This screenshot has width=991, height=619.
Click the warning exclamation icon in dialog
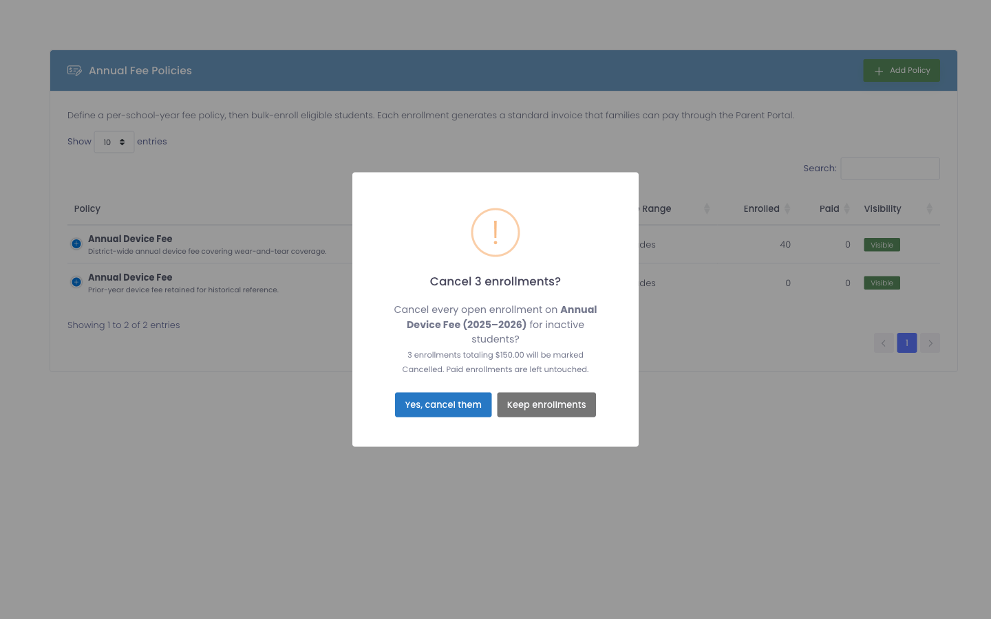click(x=495, y=232)
